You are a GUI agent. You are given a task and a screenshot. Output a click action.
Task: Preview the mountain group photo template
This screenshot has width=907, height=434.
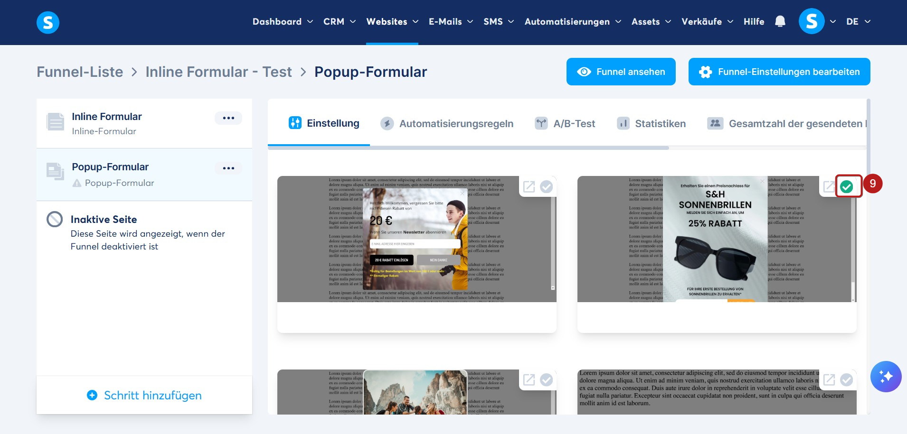[529, 380]
